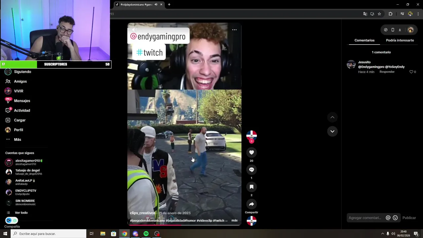This screenshot has height=238, width=423.
Task: Open Amigos in the sidebar
Action: (x=17, y=81)
